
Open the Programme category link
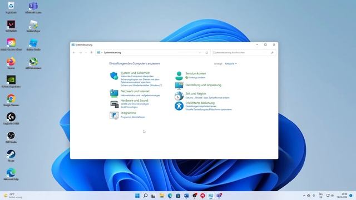tap(128, 113)
